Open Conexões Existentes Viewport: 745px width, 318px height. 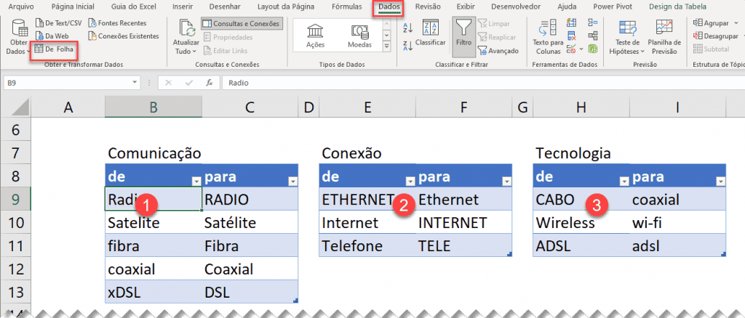[124, 36]
